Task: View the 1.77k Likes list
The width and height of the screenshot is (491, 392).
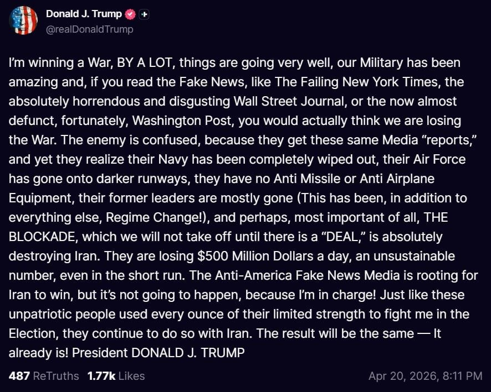Action: [116, 376]
